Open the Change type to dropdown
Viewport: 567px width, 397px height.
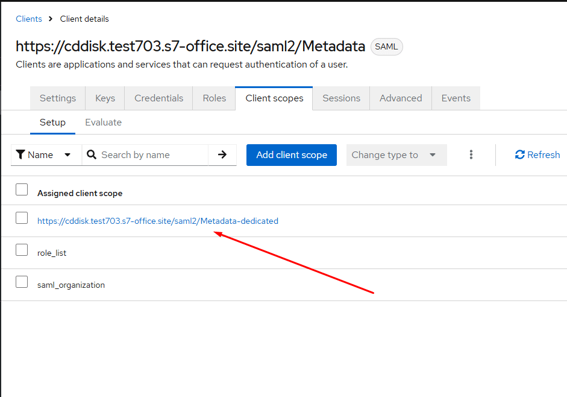(x=396, y=155)
